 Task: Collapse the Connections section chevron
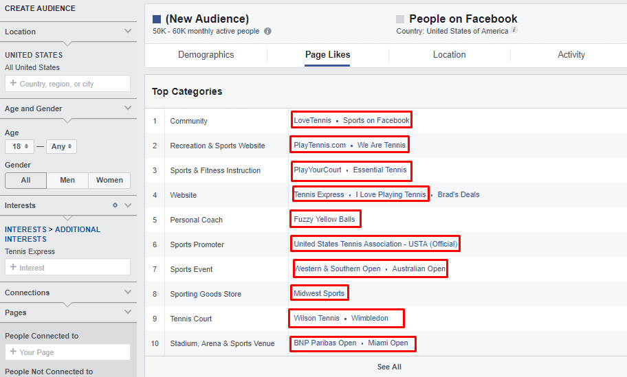pyautogui.click(x=128, y=293)
